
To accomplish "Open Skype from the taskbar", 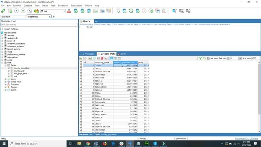I will tap(155, 143).
